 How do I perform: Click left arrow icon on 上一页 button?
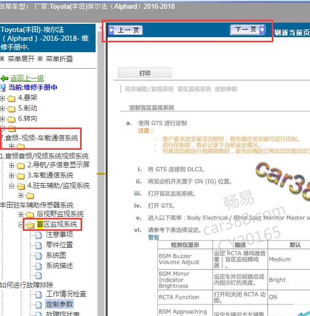[111, 30]
